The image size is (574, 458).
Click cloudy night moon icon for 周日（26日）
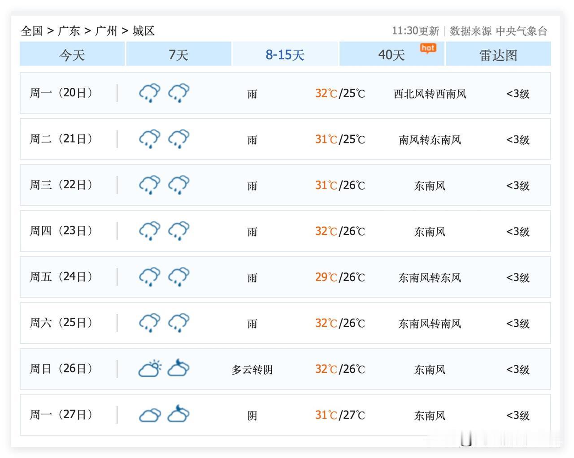[178, 368]
